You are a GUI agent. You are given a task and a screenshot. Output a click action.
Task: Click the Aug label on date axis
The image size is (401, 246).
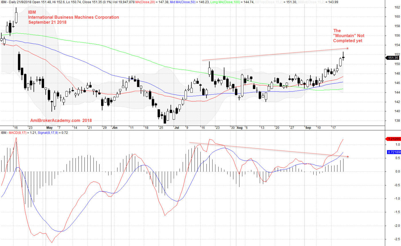239,128
